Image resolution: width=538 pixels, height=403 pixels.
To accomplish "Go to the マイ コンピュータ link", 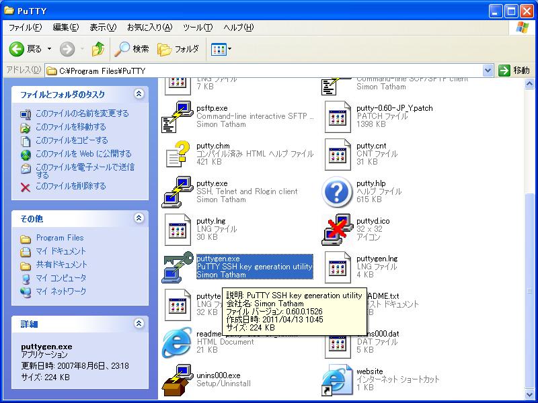I will pyautogui.click(x=61, y=278).
